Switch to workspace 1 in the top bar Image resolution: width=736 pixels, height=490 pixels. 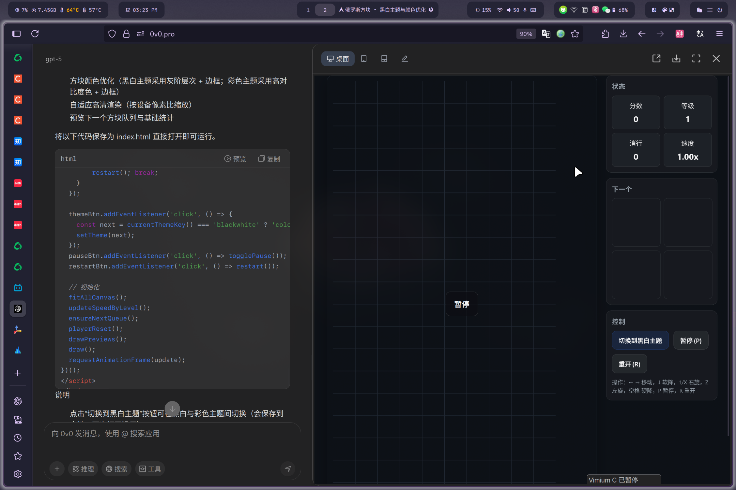308,10
